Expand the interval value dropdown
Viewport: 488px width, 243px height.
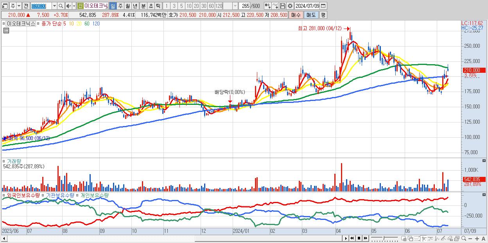[x=235, y=6]
